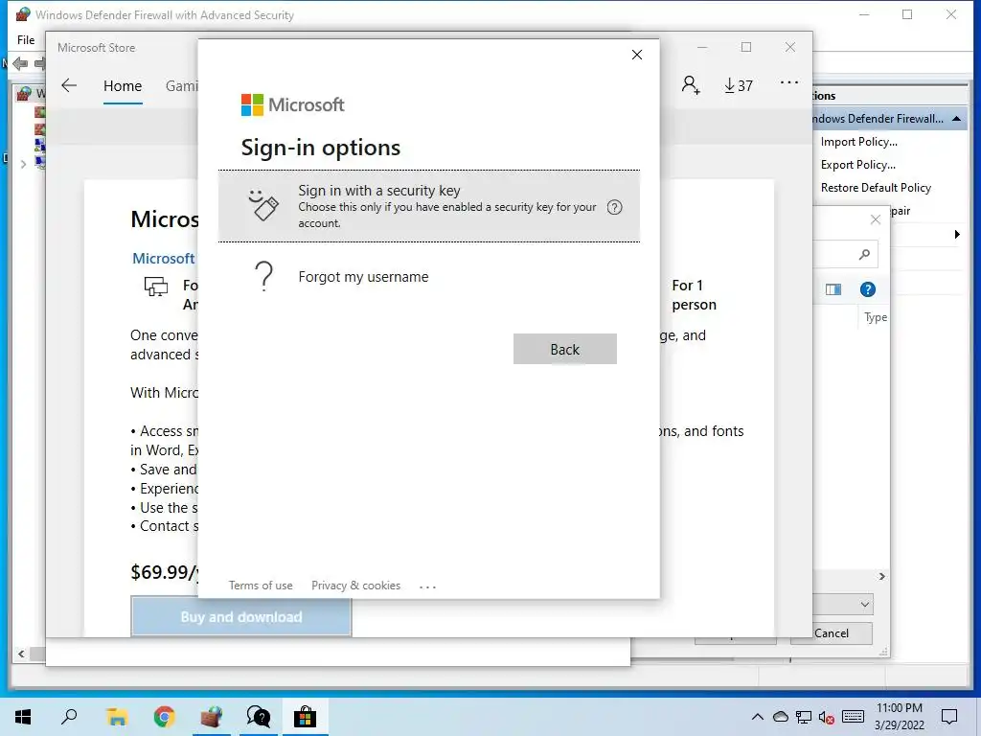The width and height of the screenshot is (981, 736).
Task: Open security key help question-mark icon
Action: coord(614,207)
